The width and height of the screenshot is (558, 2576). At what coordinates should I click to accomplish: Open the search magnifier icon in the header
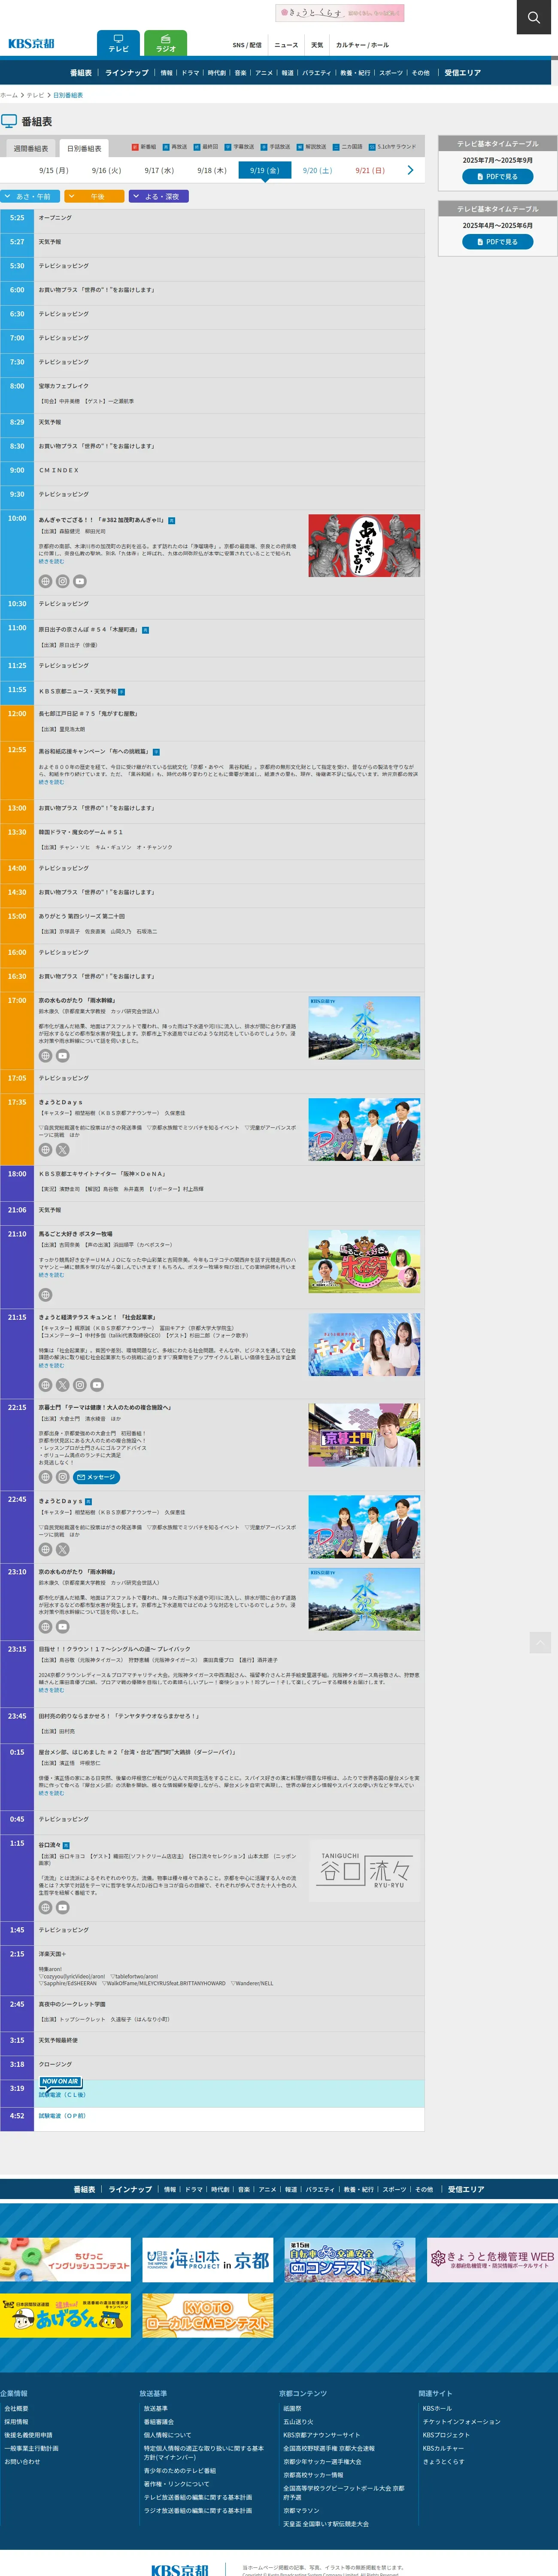[533, 17]
